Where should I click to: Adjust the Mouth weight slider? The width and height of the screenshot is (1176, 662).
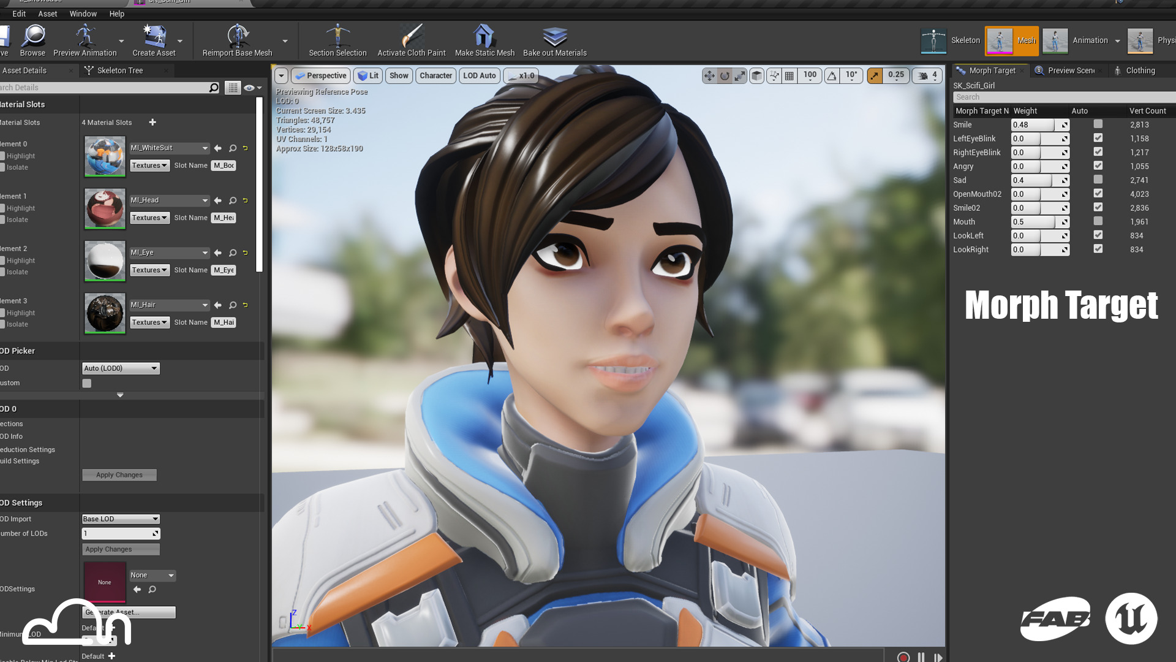click(x=1040, y=222)
